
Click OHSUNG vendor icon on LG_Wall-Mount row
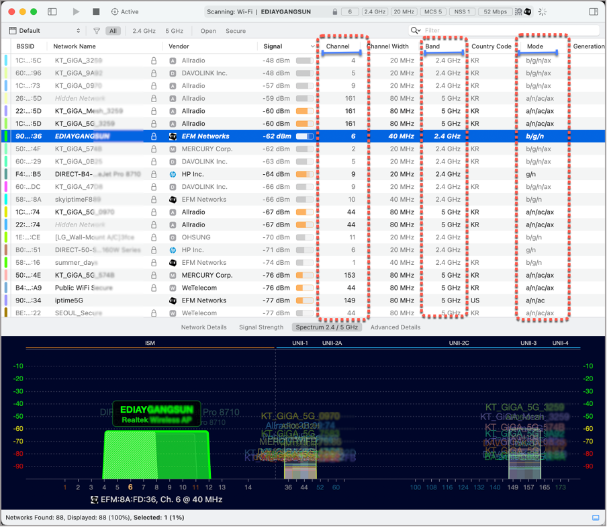(x=173, y=237)
